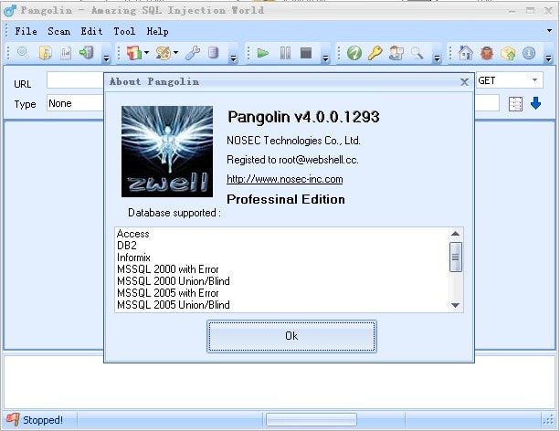
Task: Click the user with monitor icon
Action: [396, 53]
